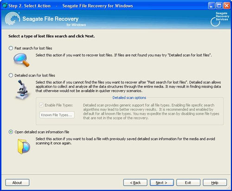Toggle the Enable File Types checkbox
Viewport: 232px width, 191px height.
(x=41, y=105)
